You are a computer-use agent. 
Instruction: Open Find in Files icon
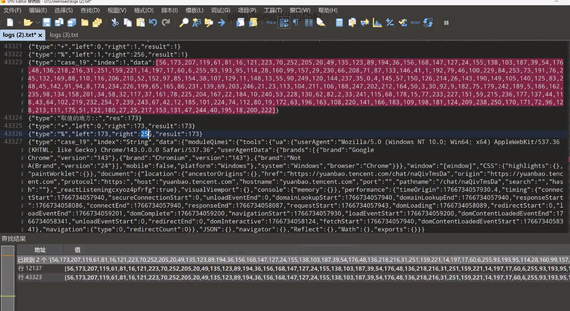pos(209,22)
